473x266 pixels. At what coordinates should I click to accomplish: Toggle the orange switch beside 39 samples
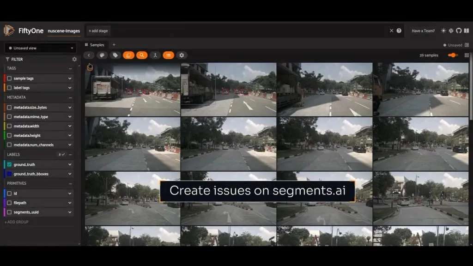pos(453,55)
